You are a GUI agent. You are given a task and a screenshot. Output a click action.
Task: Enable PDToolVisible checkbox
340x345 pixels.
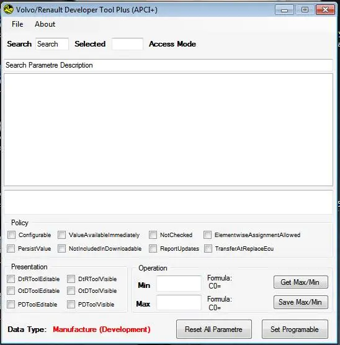pyautogui.click(x=71, y=305)
